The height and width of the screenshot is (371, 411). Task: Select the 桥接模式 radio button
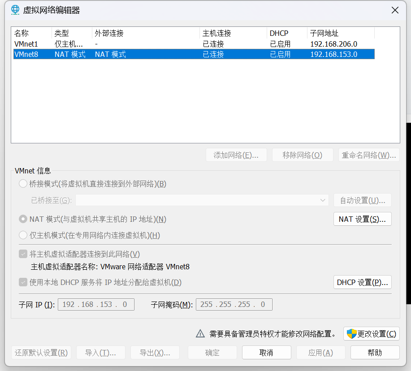coord(23,184)
